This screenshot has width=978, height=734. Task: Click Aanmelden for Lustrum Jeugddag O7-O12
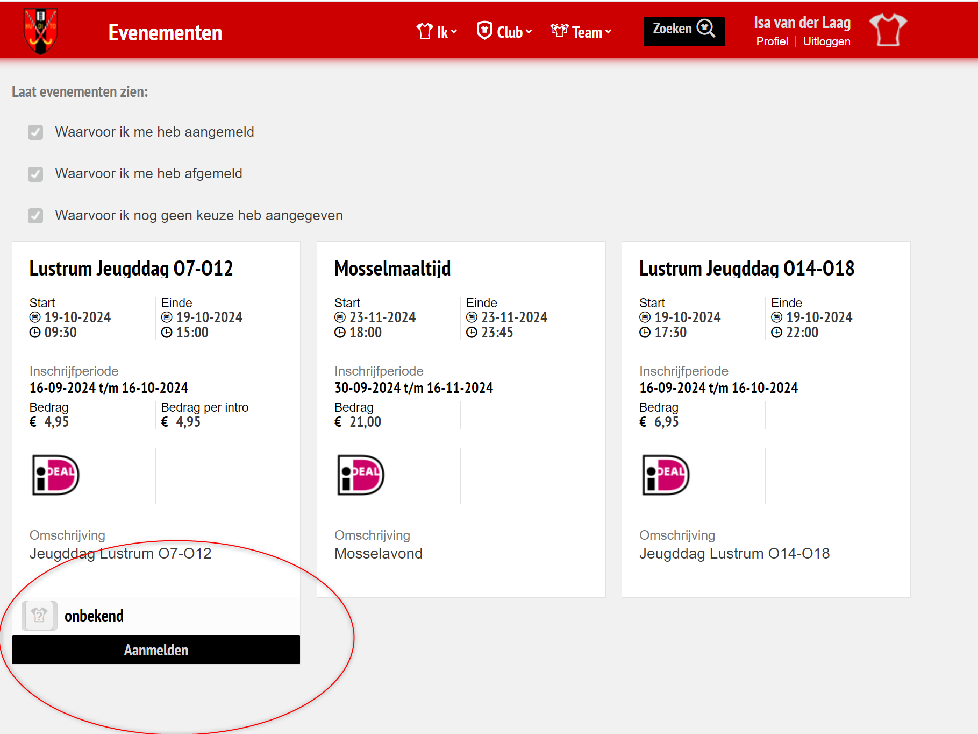pyautogui.click(x=156, y=650)
